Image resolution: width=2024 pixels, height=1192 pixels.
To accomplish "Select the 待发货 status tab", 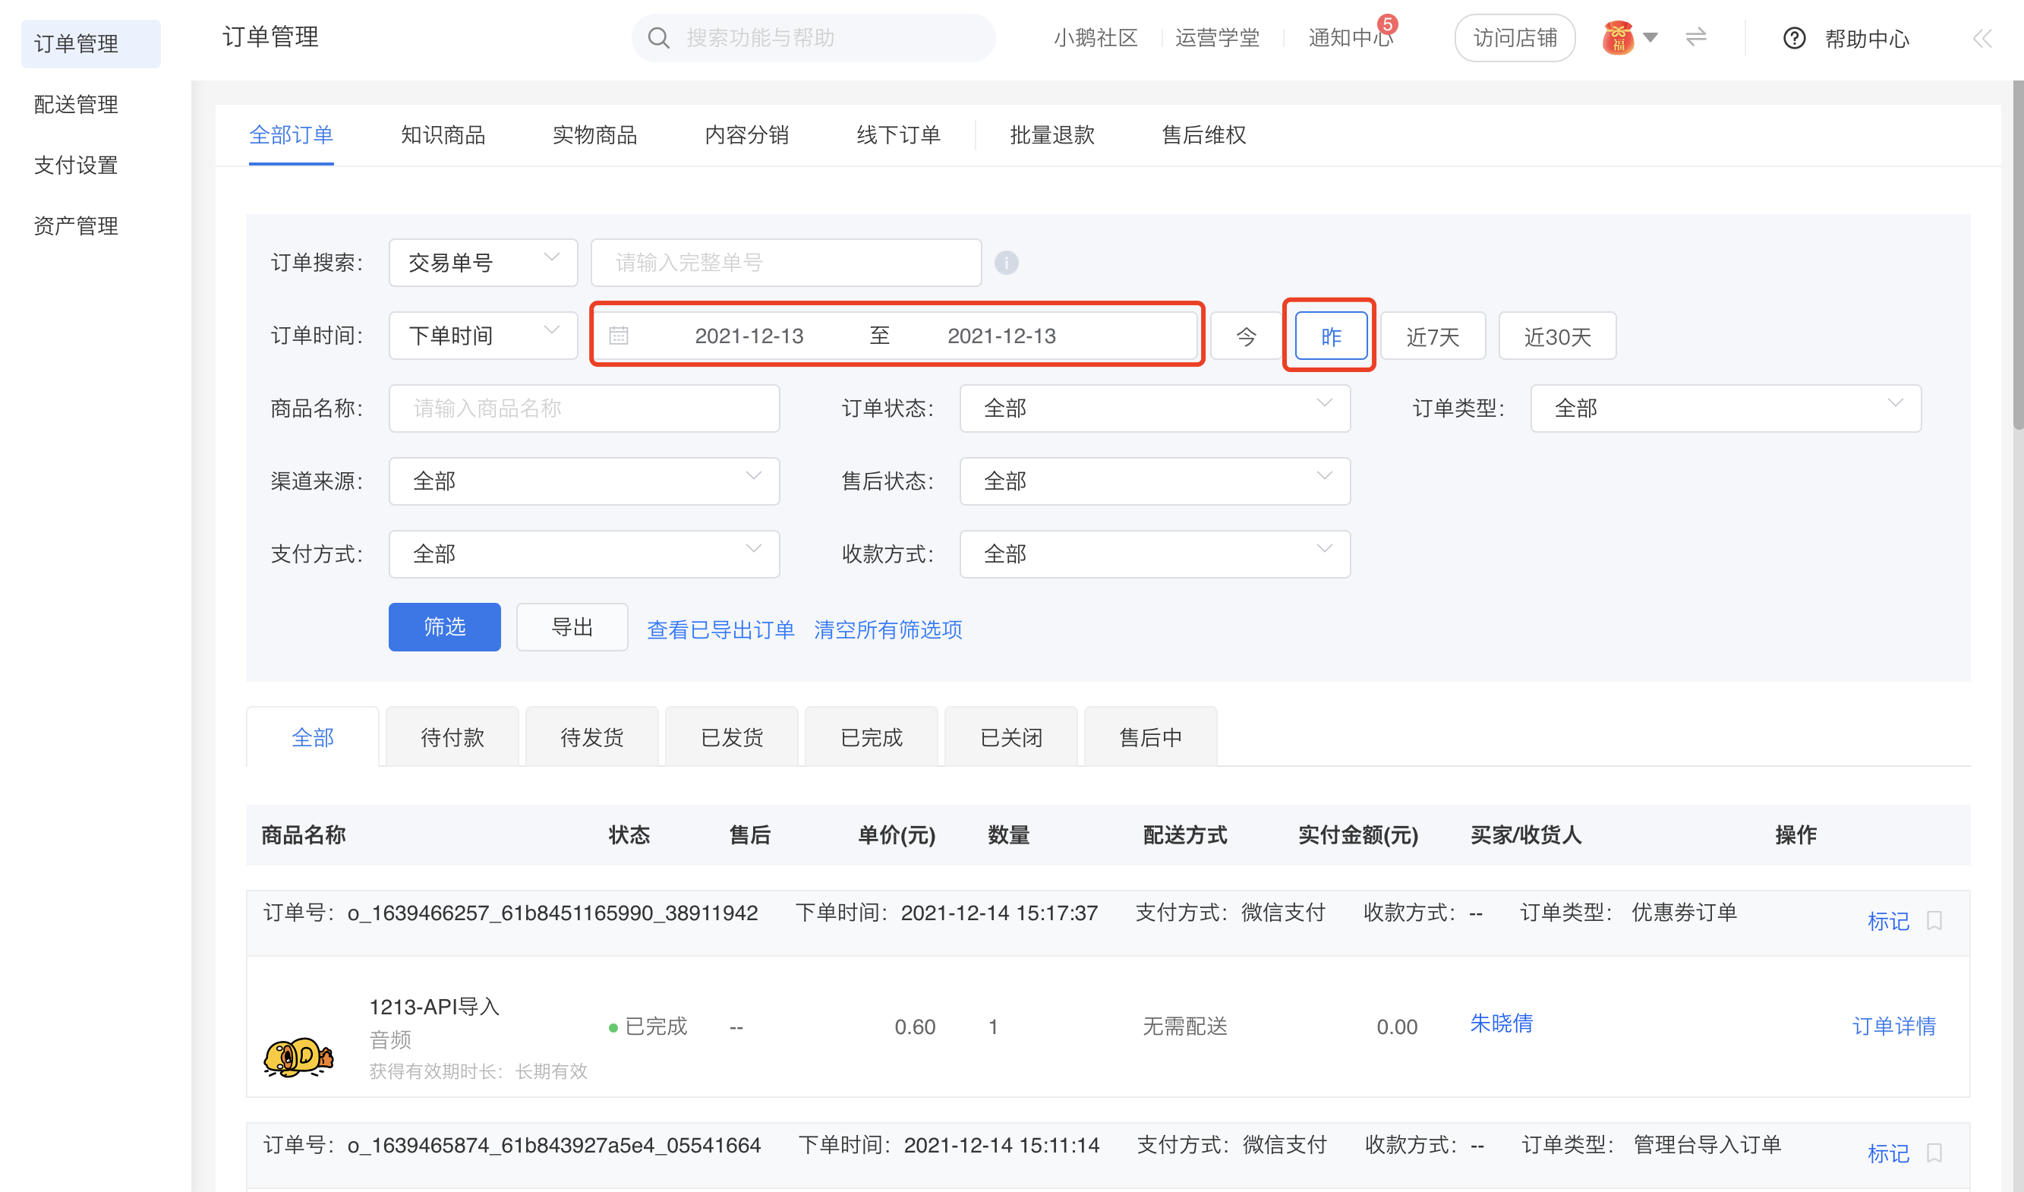I will (592, 736).
